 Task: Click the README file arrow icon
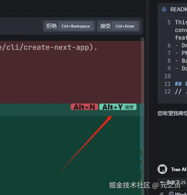point(164,9)
